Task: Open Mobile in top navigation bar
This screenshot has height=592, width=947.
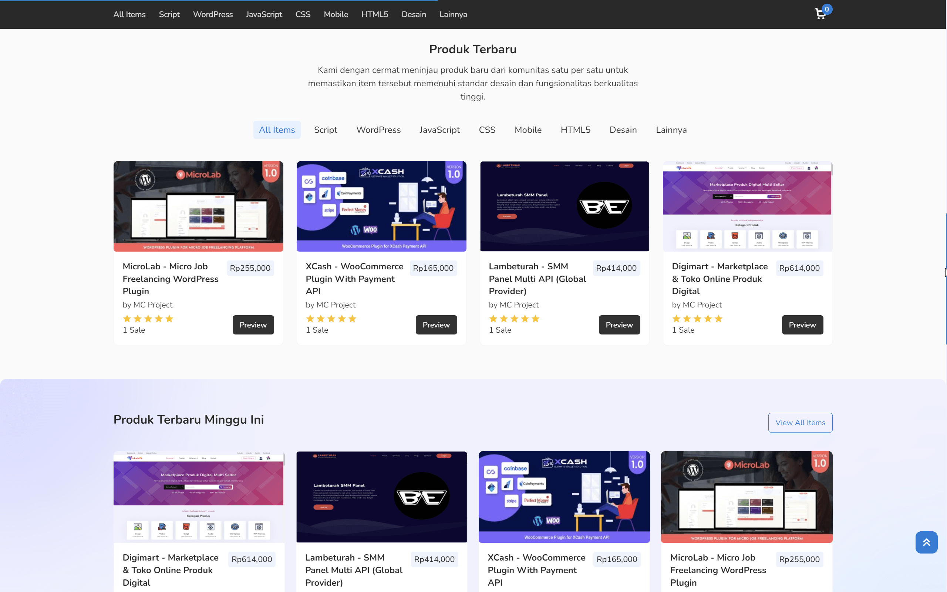Action: [336, 14]
